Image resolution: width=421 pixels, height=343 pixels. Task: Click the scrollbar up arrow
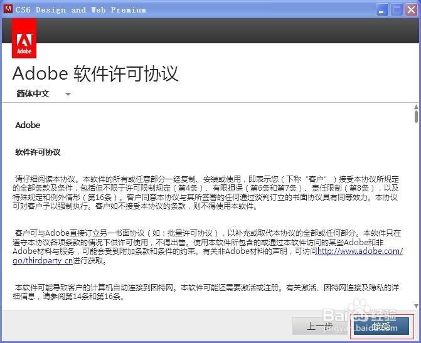pos(416,107)
